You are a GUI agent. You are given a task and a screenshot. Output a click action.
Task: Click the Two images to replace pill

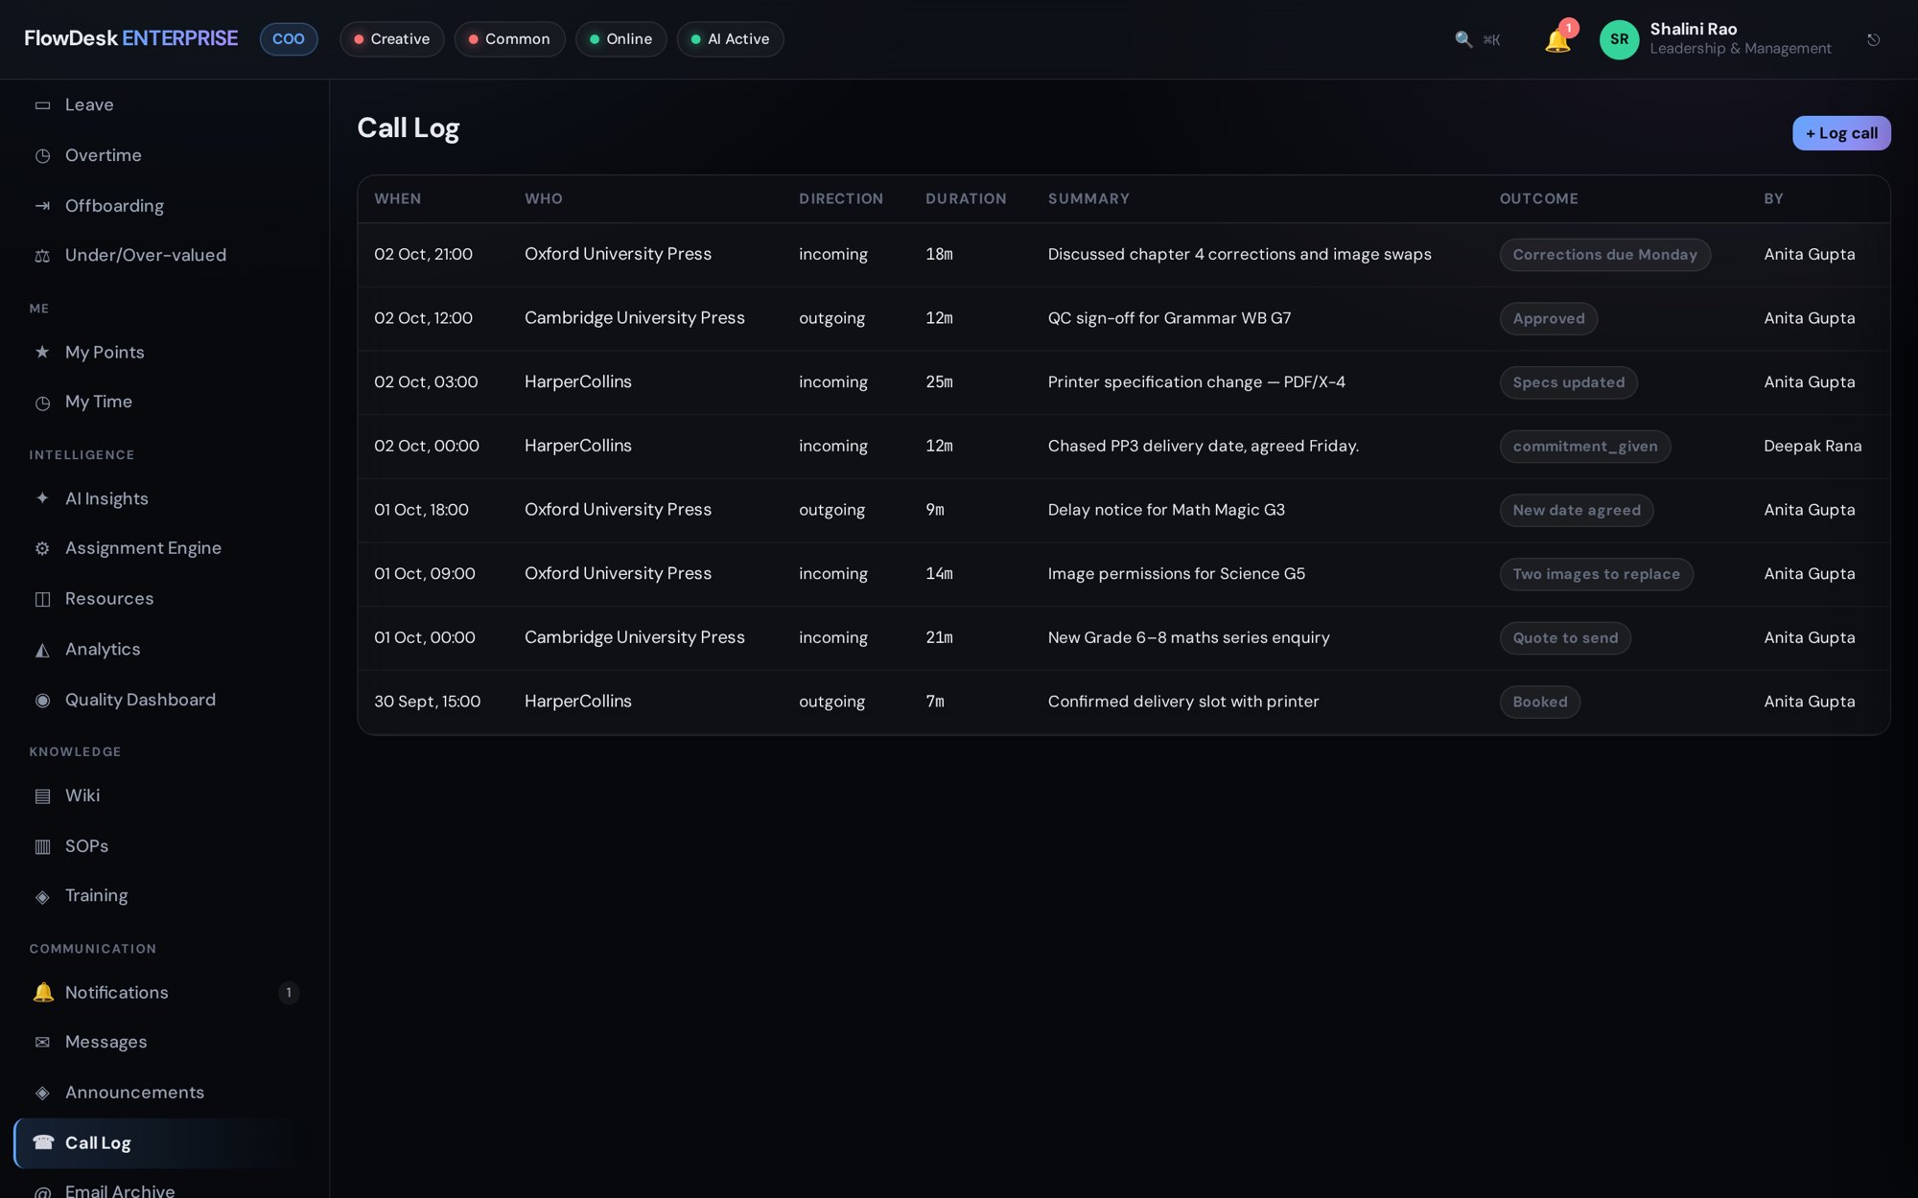[x=1596, y=574]
